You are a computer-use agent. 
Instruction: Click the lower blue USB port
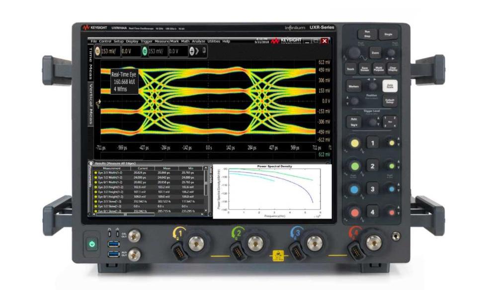pyautogui.click(x=114, y=254)
